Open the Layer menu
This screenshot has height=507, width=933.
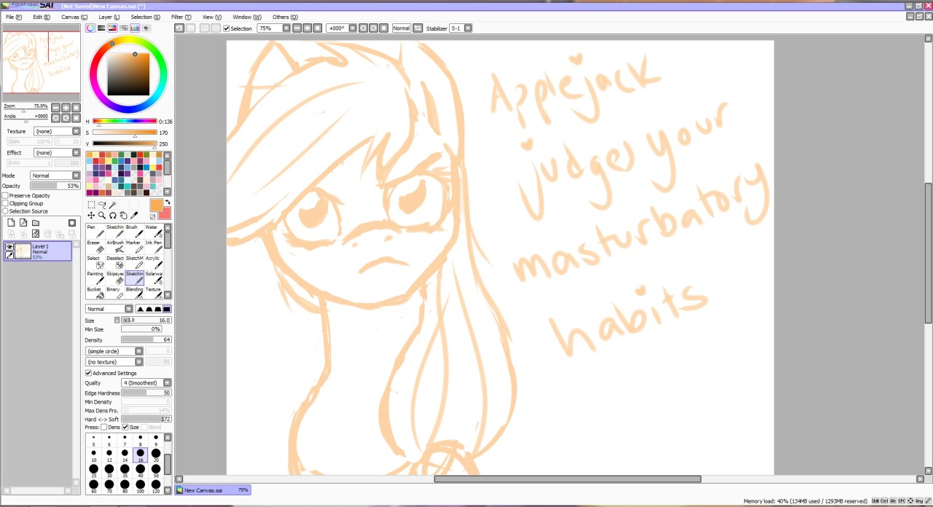pos(109,17)
